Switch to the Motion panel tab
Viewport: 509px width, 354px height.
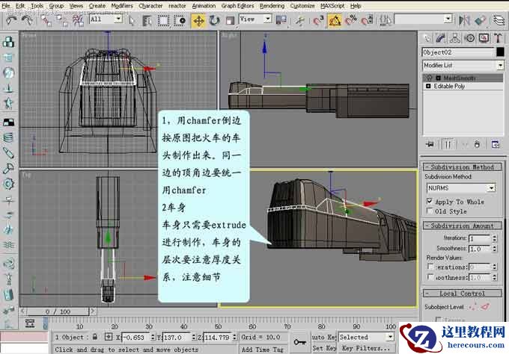[470, 38]
